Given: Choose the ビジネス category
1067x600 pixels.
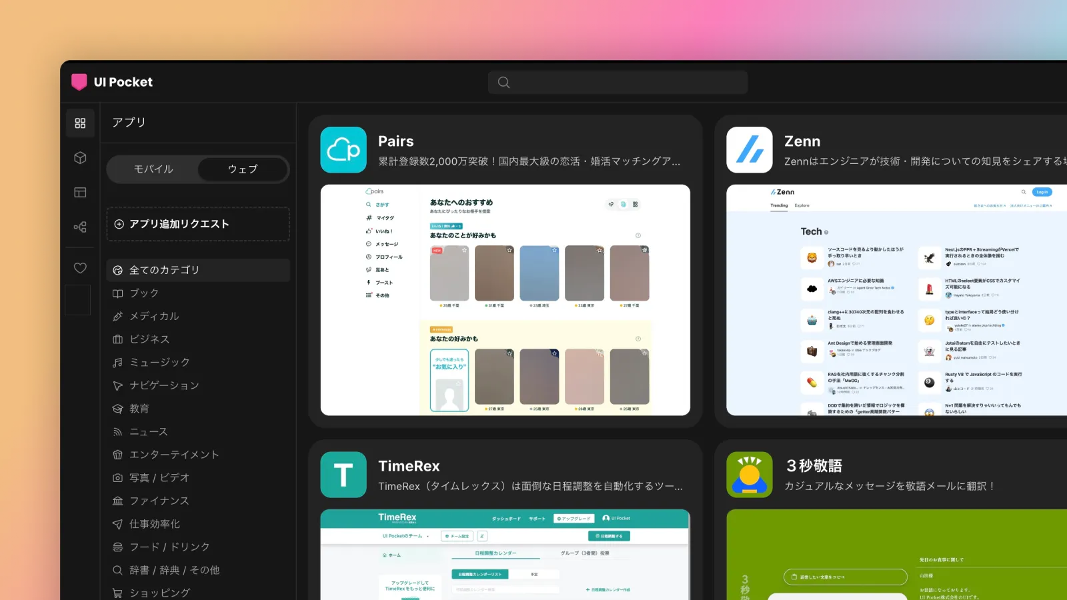Looking at the screenshot, I should (149, 339).
